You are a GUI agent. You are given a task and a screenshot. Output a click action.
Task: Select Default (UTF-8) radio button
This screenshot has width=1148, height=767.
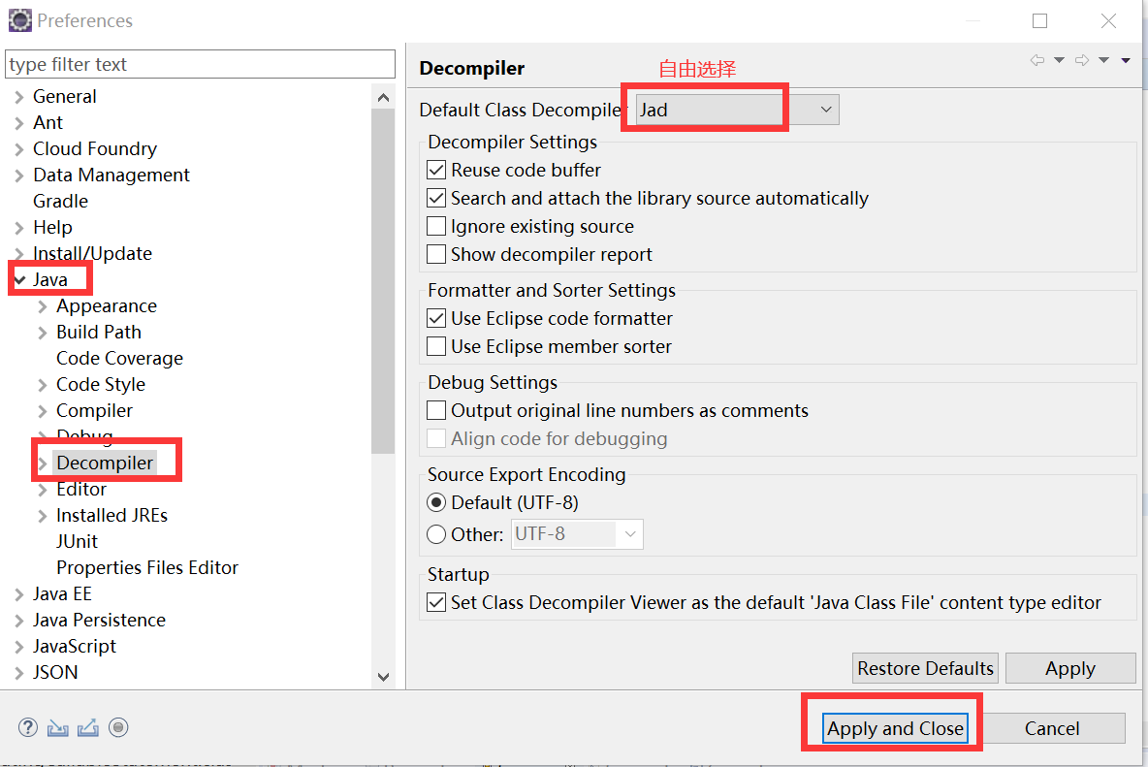pyautogui.click(x=436, y=503)
